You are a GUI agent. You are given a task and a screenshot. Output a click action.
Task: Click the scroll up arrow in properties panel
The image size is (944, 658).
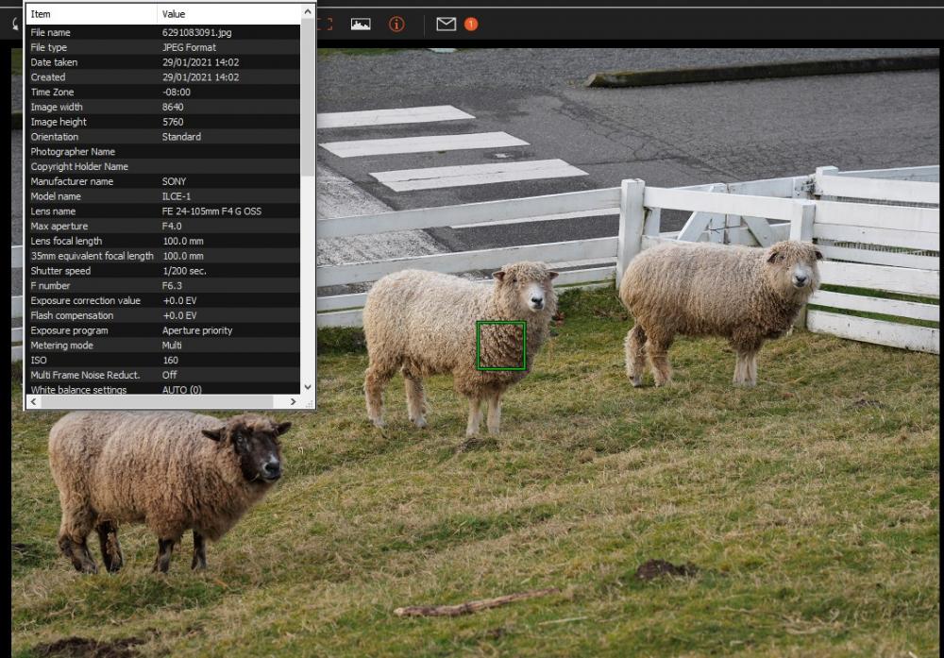pos(308,11)
